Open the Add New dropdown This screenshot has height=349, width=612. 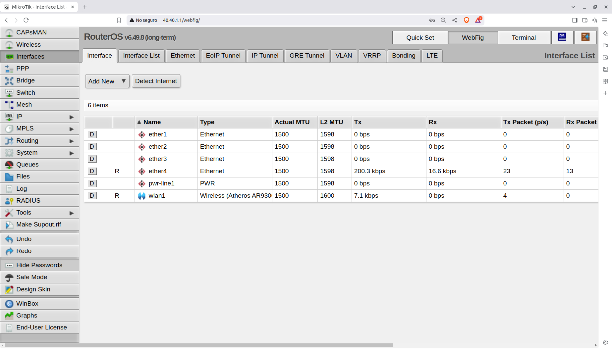(x=107, y=81)
